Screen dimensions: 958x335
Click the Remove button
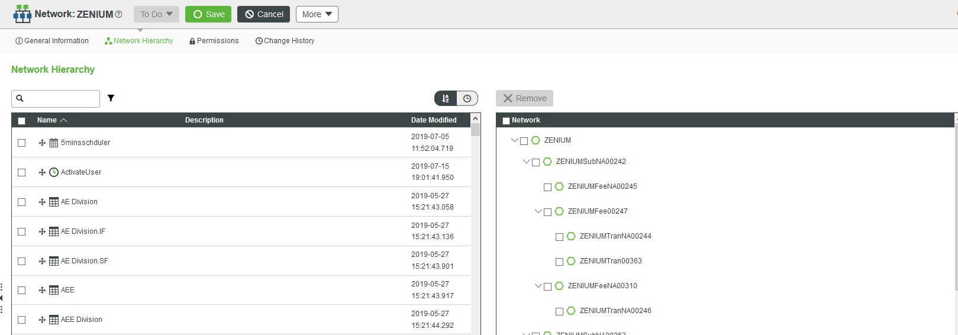click(524, 98)
